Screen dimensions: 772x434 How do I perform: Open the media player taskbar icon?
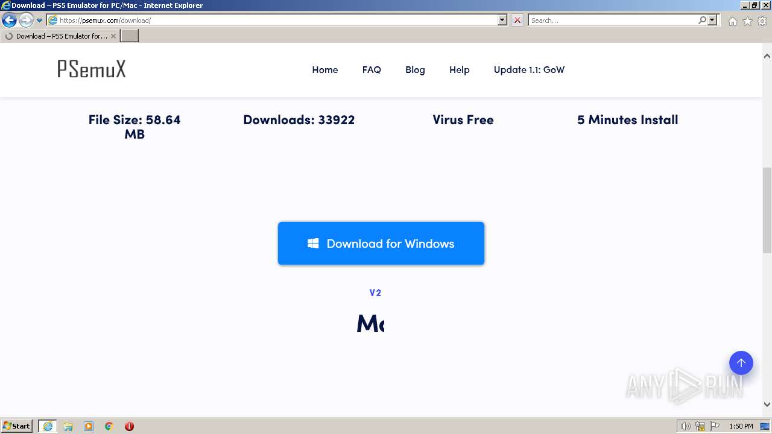pos(89,426)
